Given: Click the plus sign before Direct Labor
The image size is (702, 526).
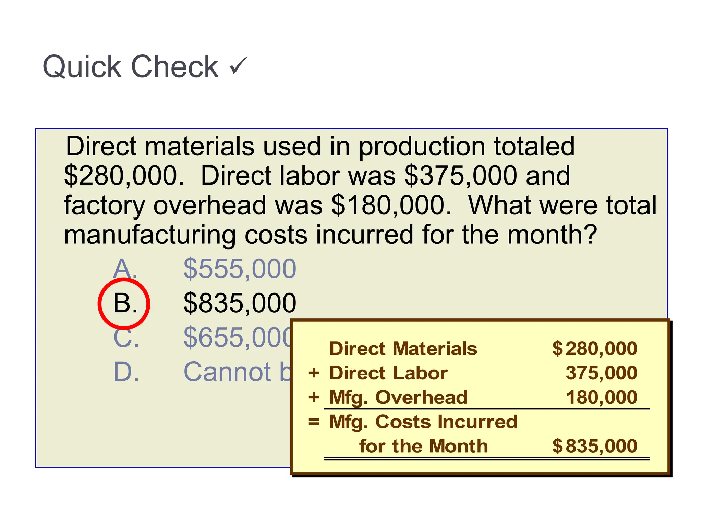Looking at the screenshot, I should tap(314, 373).
